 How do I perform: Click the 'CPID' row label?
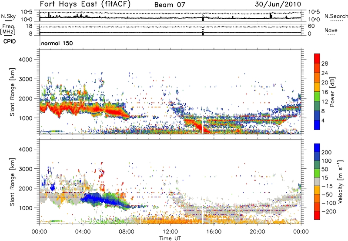(10, 41)
